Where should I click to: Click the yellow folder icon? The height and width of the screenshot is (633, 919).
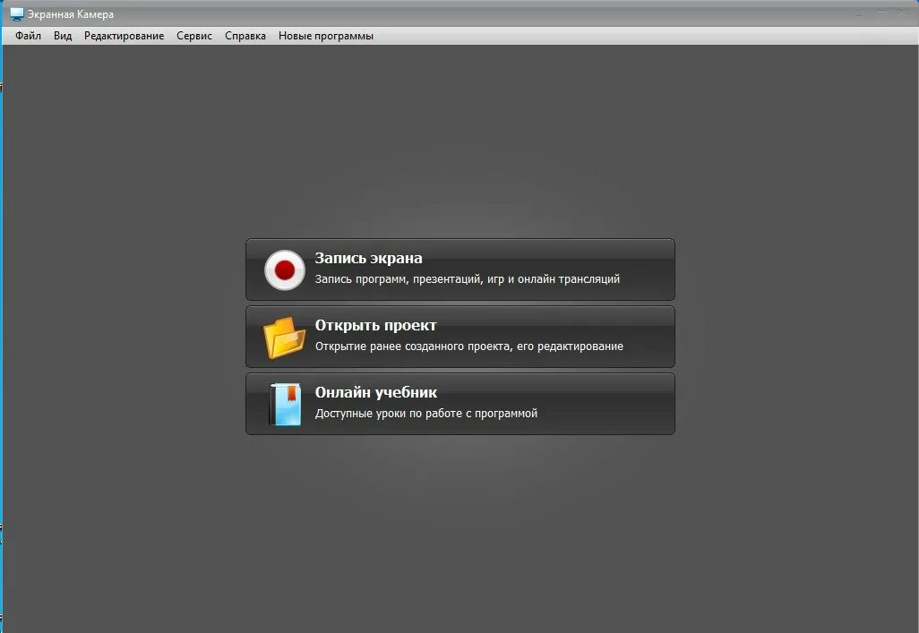pos(284,337)
